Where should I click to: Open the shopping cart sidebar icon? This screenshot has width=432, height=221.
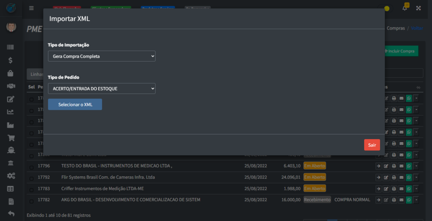11,138
